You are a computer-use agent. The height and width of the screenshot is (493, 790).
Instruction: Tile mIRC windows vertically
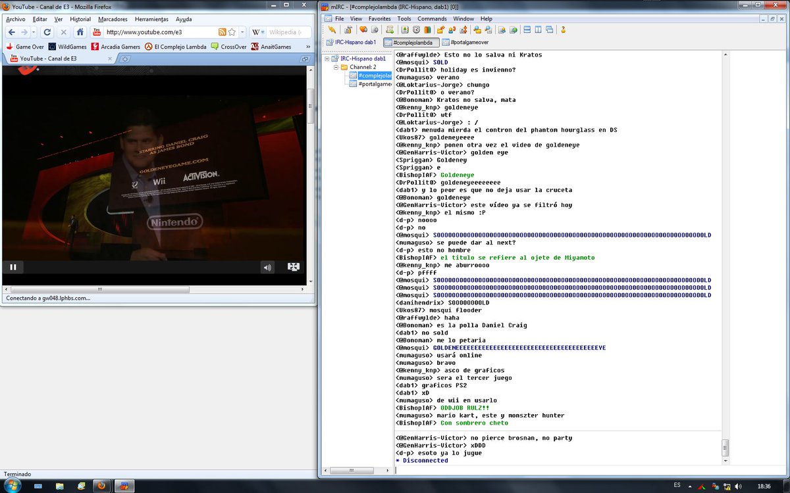pos(538,30)
